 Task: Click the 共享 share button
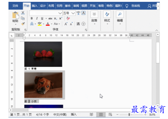point(152,6)
